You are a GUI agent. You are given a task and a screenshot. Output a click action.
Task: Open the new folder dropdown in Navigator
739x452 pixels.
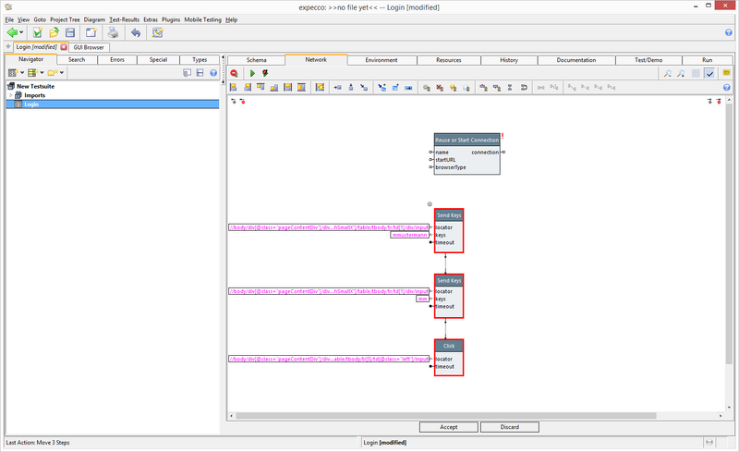coord(62,72)
